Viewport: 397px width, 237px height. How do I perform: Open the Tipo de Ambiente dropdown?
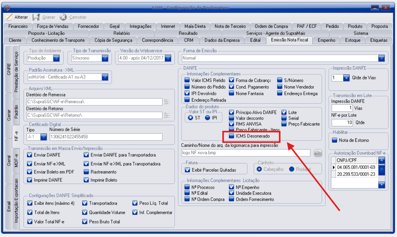coord(56,58)
